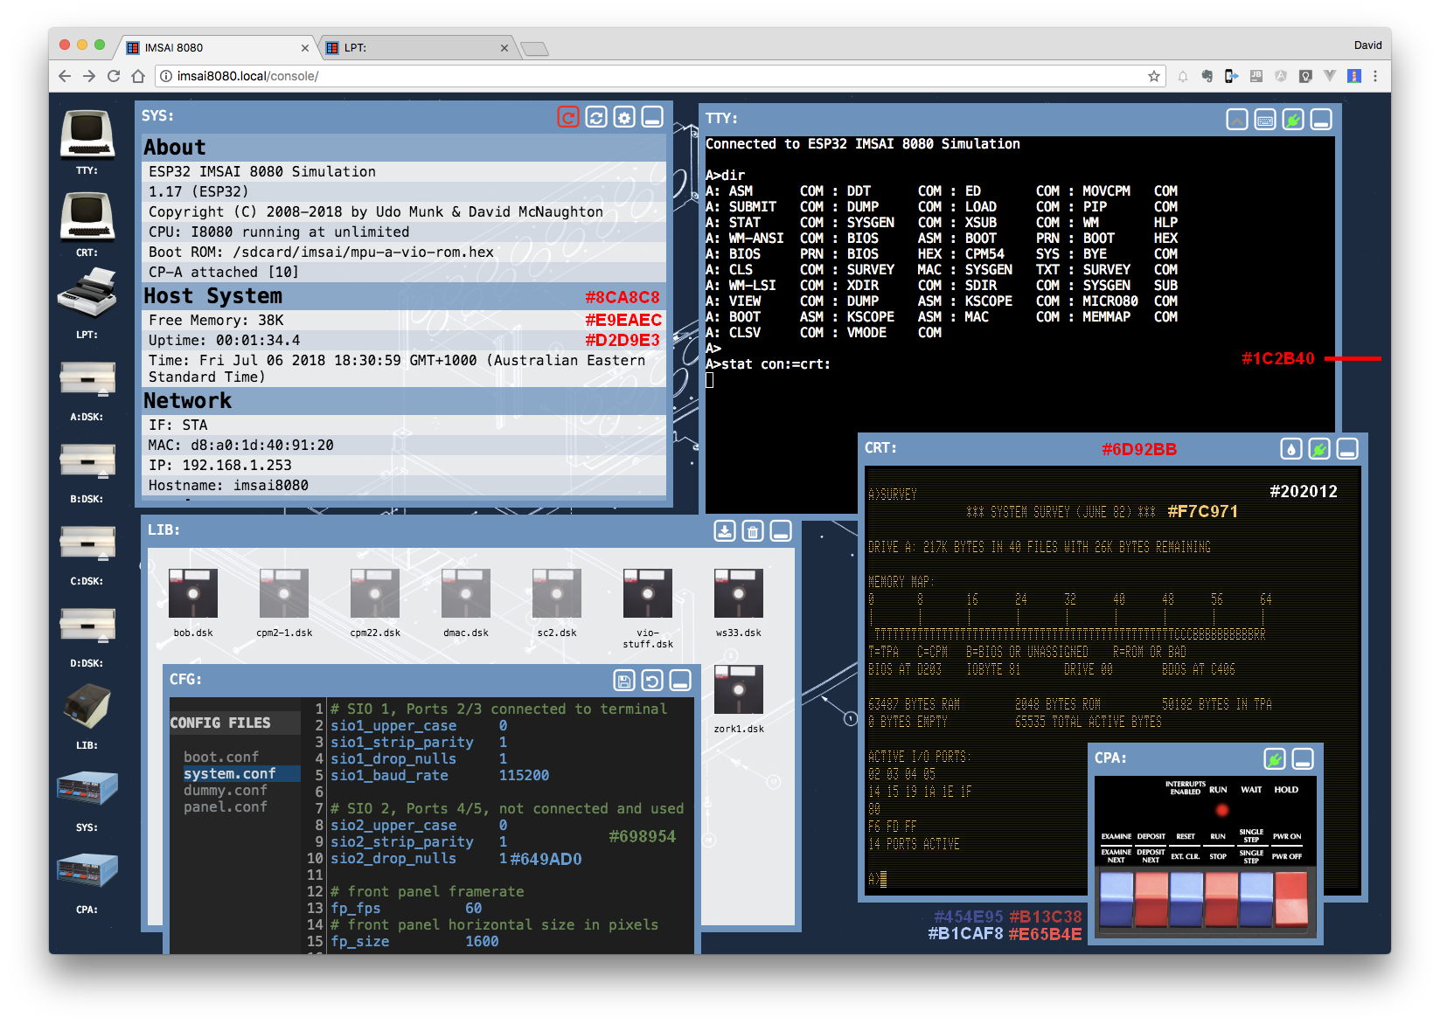Toggle the green plug connection in TTY panel
This screenshot has width=1440, height=1024.
(x=1293, y=120)
